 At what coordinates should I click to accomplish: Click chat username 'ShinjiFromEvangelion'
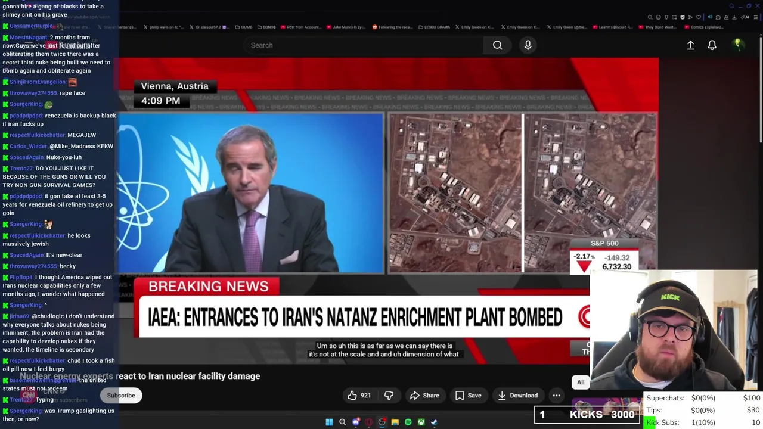[x=38, y=82]
